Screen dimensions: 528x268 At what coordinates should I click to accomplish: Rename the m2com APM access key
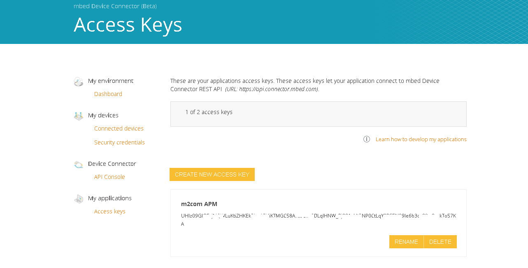click(406, 242)
